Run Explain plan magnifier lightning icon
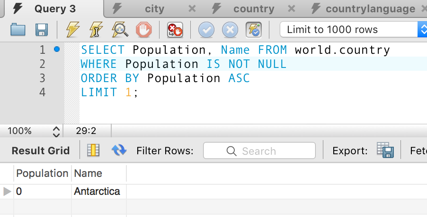Screen dimensions: 427x217 pos(120,30)
